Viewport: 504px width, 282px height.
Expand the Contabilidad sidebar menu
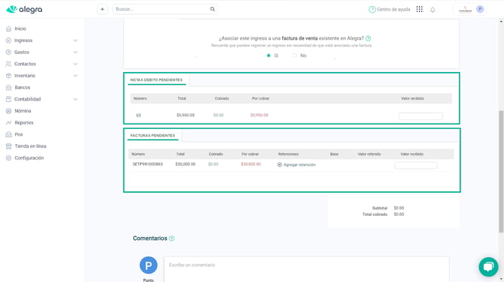coord(75,99)
